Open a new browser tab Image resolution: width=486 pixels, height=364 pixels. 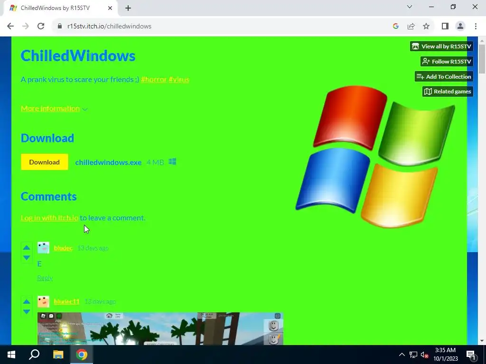tap(128, 8)
